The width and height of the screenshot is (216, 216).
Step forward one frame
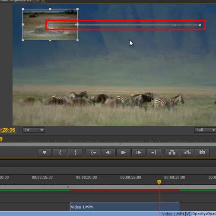click(139, 152)
